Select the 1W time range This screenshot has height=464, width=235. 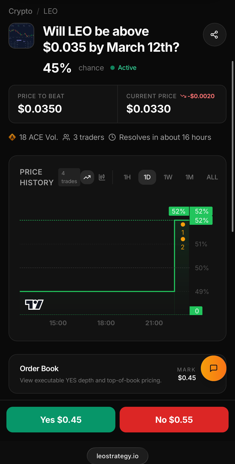168,177
